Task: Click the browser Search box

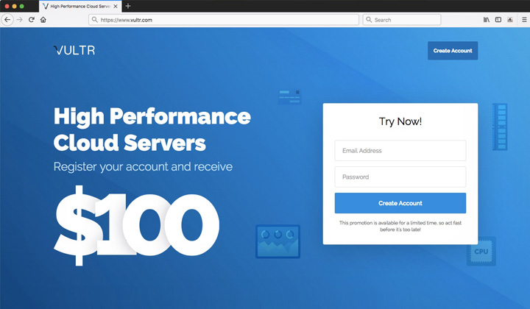Action: click(x=402, y=20)
